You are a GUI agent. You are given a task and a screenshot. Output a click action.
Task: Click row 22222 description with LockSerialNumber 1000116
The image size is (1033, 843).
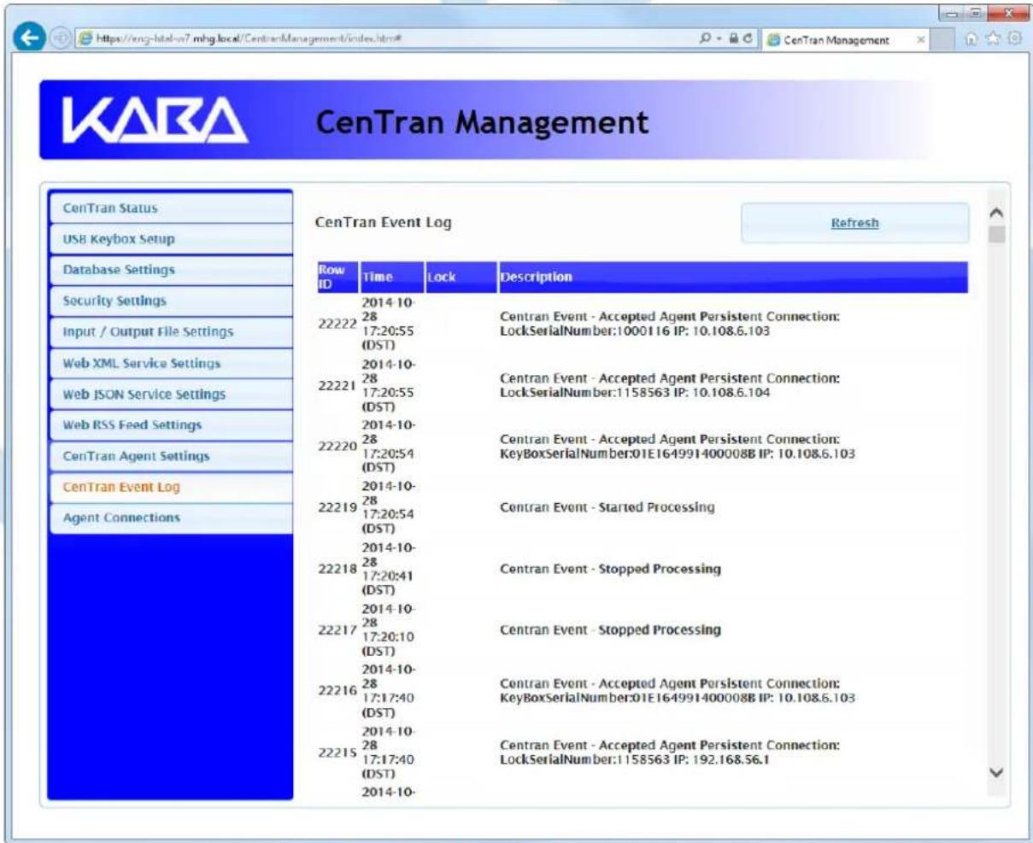tap(671, 324)
